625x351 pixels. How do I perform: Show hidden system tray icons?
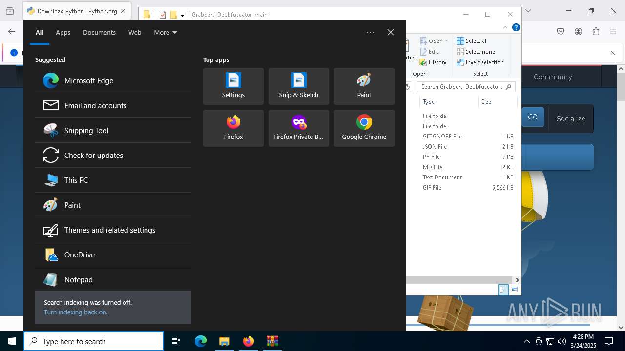[526, 341]
